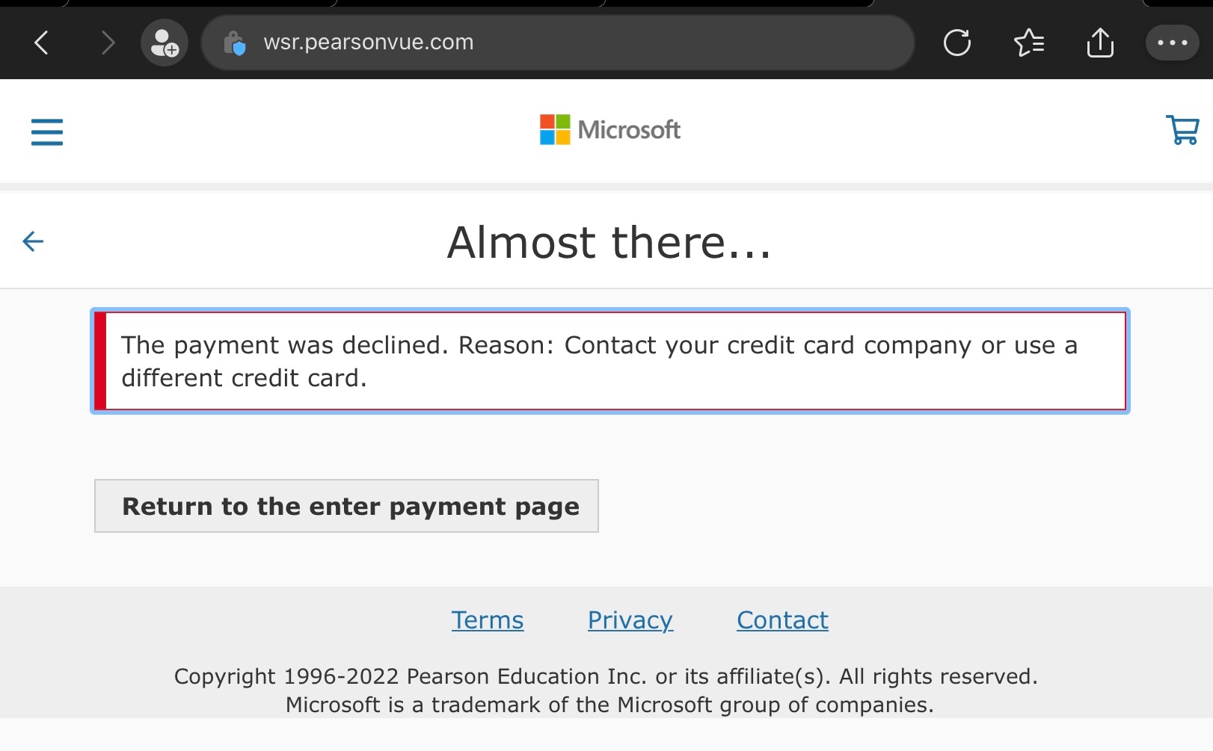Click the browser forward arrow

click(x=108, y=43)
